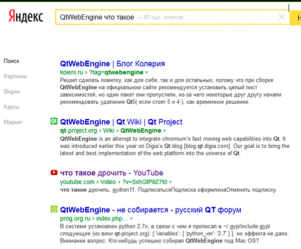Click the green power favicon beside the forum result
Viewport: 301px width, 249px height.
54,209
